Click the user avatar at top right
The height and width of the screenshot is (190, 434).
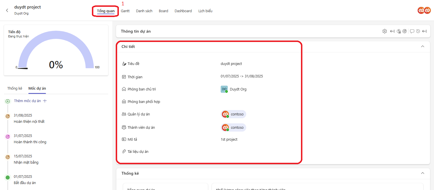424,10
